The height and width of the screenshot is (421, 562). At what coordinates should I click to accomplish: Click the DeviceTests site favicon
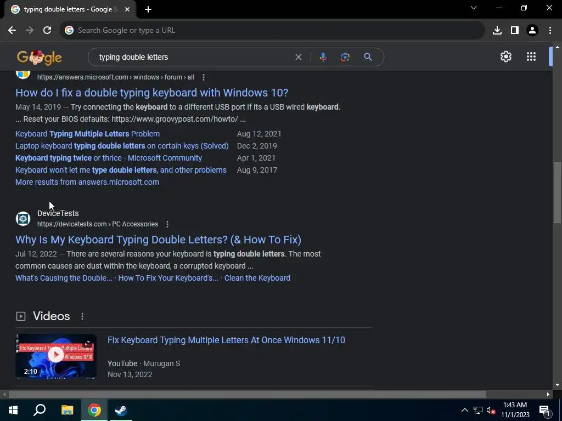point(23,218)
